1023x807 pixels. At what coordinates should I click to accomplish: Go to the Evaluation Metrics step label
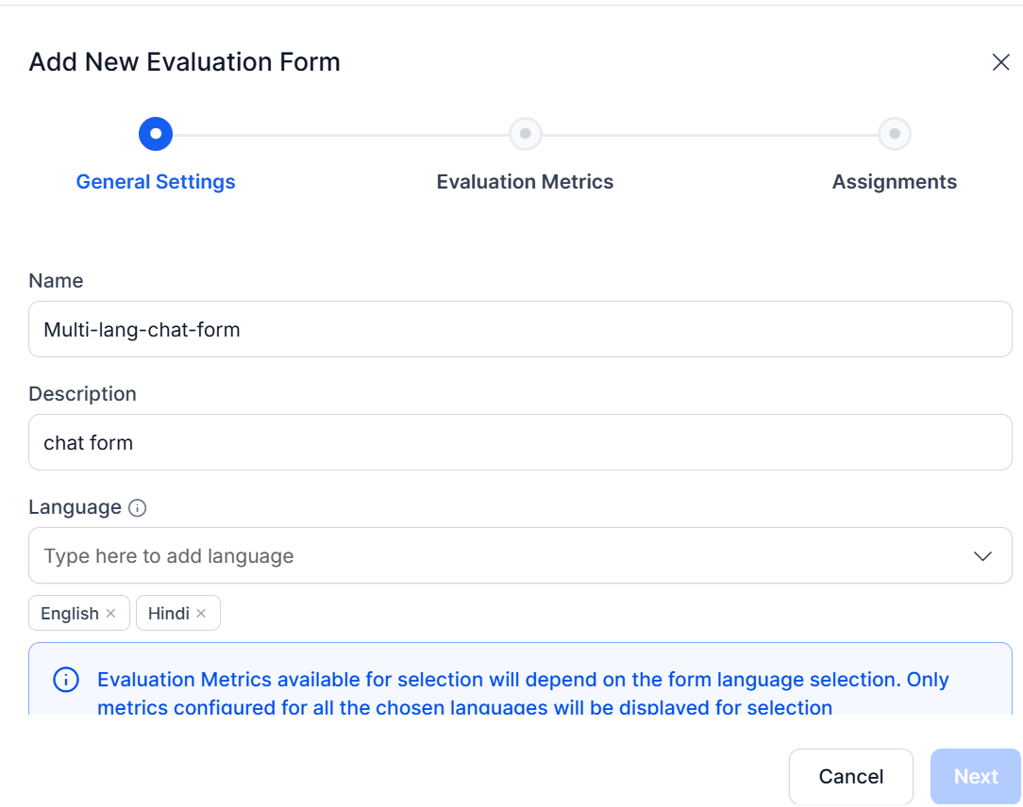[x=526, y=182]
